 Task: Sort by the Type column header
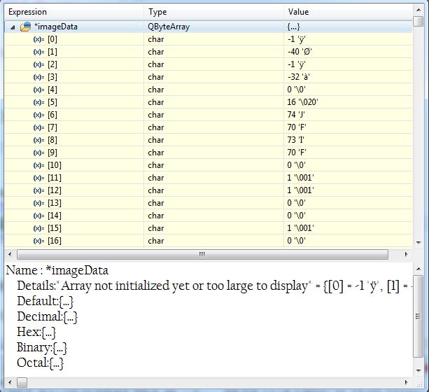click(213, 12)
